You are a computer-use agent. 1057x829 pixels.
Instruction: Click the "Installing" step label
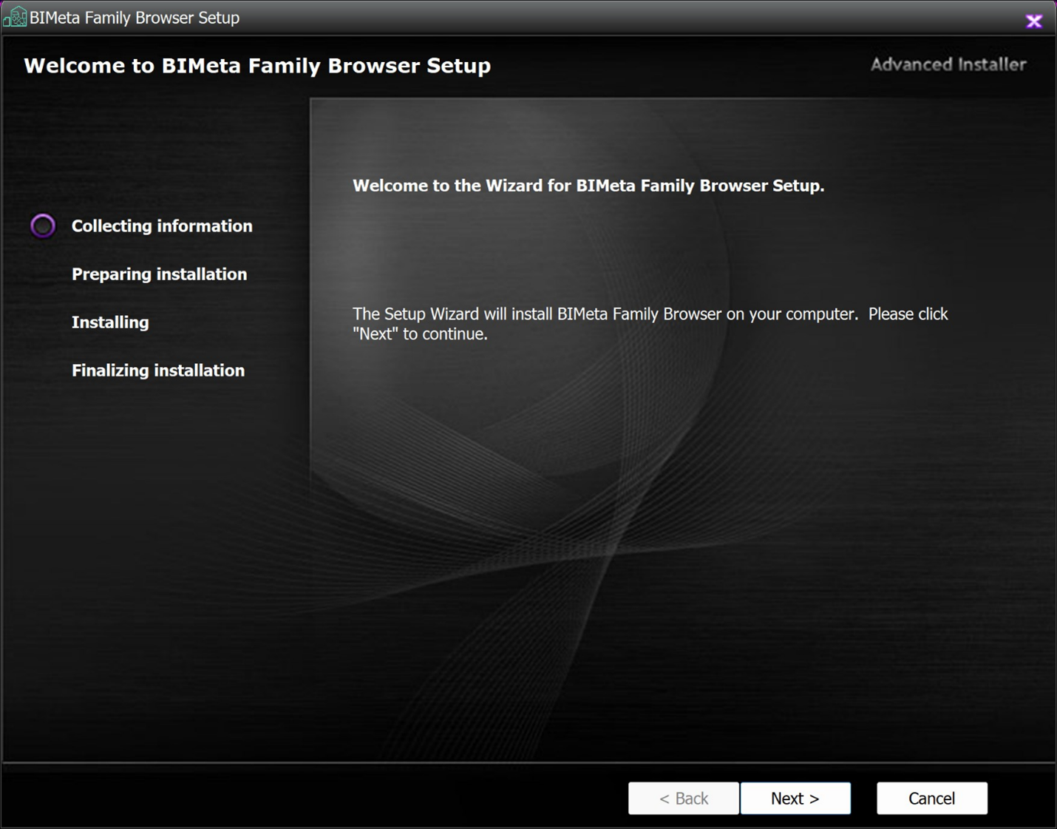110,322
